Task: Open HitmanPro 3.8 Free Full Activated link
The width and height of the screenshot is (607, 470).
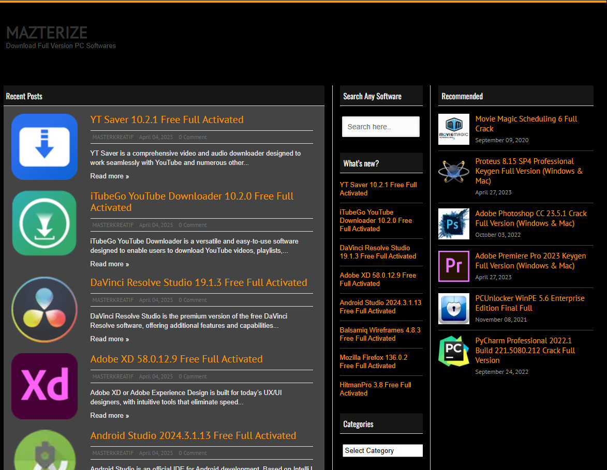Action: pos(376,389)
